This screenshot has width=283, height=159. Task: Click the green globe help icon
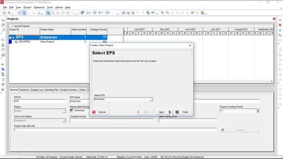tap(203, 13)
